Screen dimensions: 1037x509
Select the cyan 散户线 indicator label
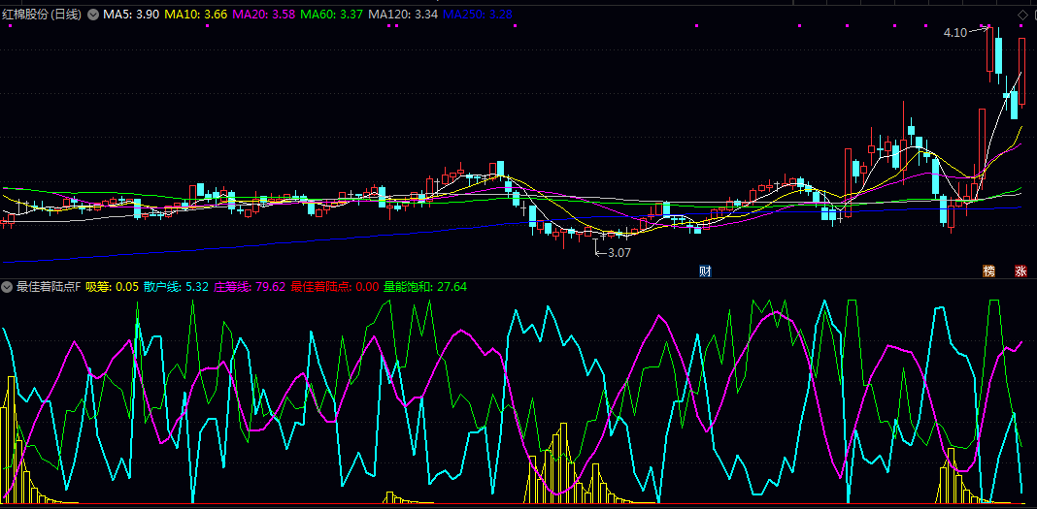point(176,287)
